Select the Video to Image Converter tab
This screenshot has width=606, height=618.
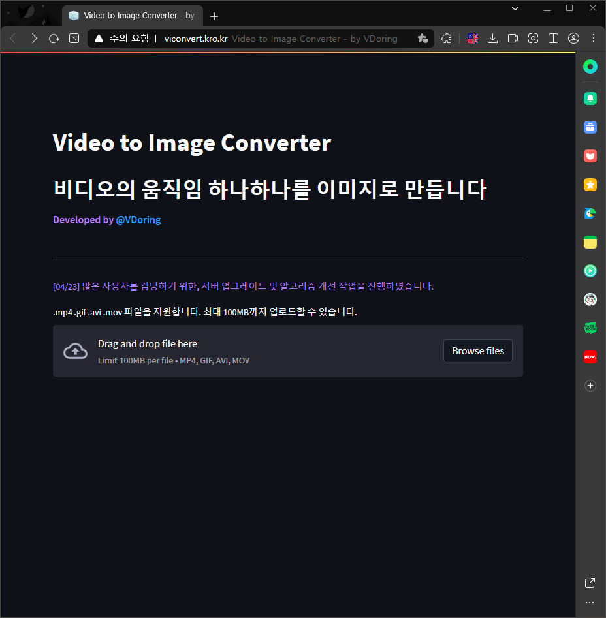point(133,16)
